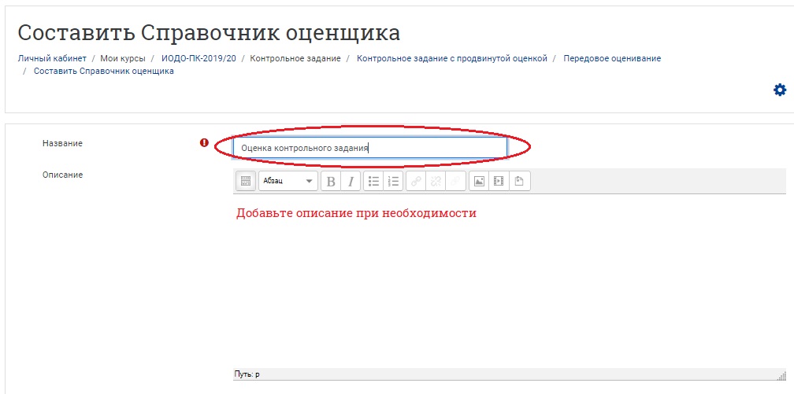This screenshot has height=394, width=794.
Task: Click the required field warning icon
Action: click(x=204, y=143)
